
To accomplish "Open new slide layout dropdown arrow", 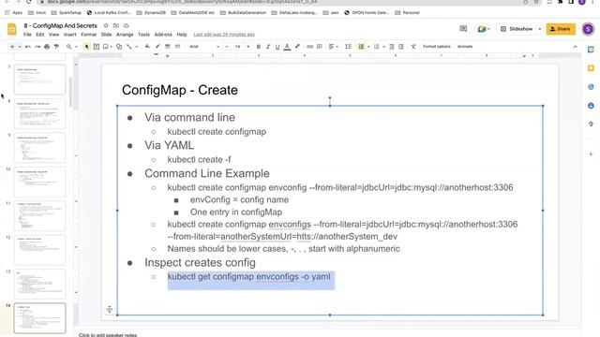I will tap(19, 47).
